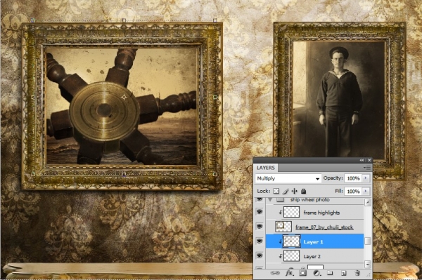Click the layers list scrollbar thumb

point(368,241)
